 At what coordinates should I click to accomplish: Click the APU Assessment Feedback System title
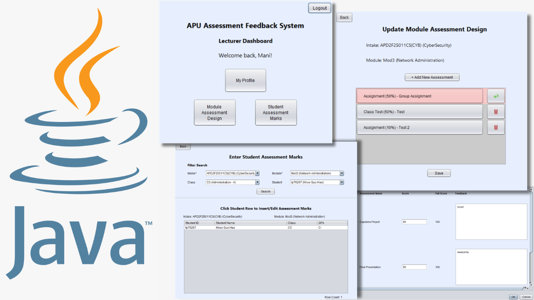pyautogui.click(x=245, y=26)
